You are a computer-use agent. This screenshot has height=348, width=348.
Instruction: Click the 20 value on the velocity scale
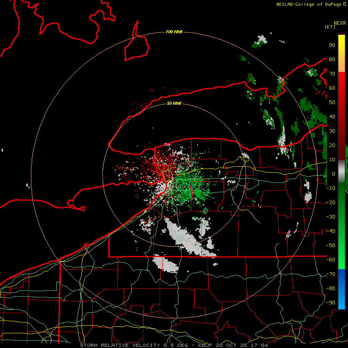click(332, 145)
